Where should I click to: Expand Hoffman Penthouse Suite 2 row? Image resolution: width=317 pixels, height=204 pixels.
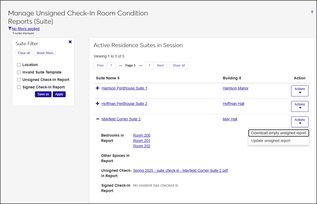coord(97,104)
